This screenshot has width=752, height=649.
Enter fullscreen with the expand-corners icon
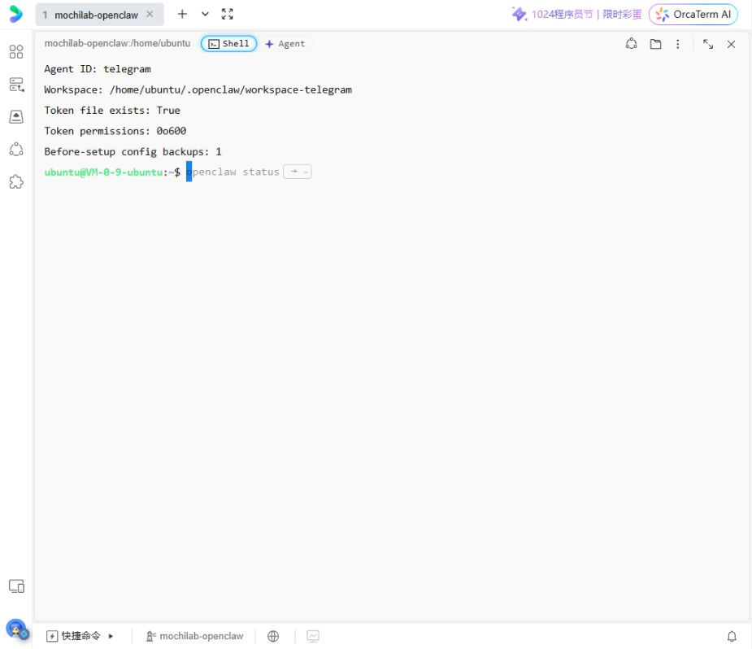[228, 15]
